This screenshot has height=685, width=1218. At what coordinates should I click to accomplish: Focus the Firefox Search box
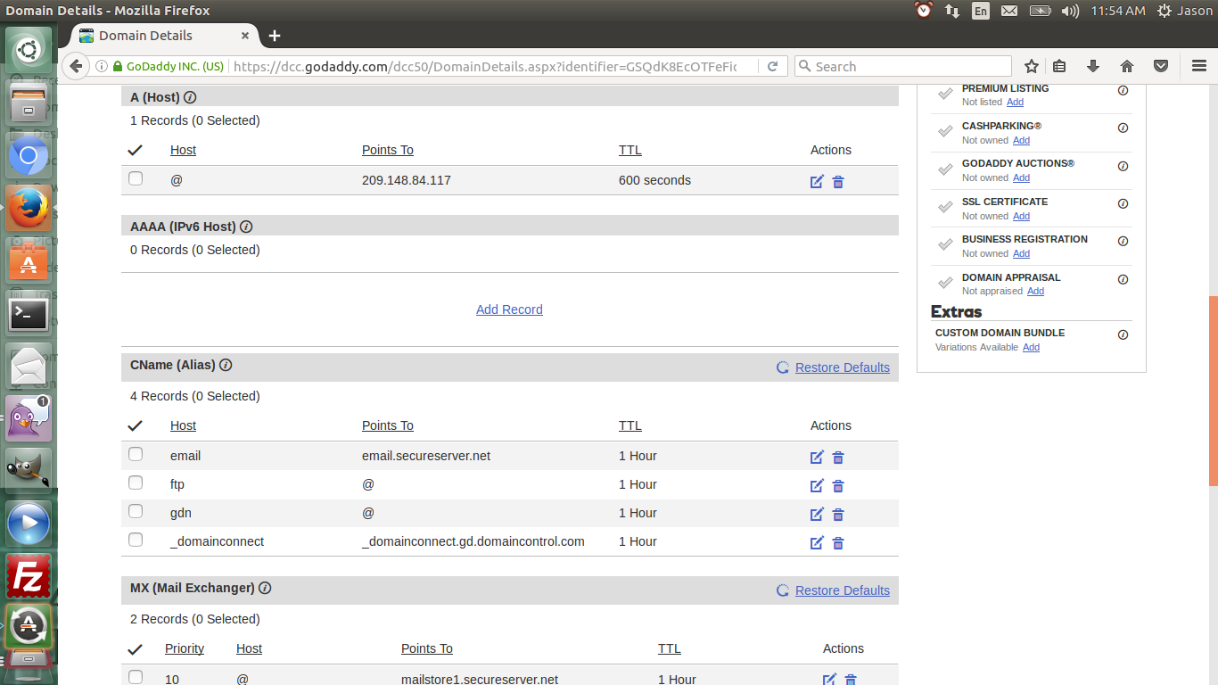902,66
